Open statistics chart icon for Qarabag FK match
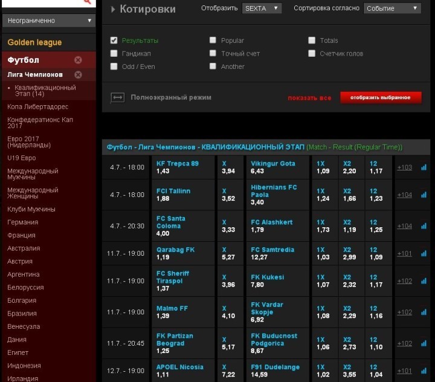Image resolution: width=435 pixels, height=382 pixels. click(x=424, y=253)
